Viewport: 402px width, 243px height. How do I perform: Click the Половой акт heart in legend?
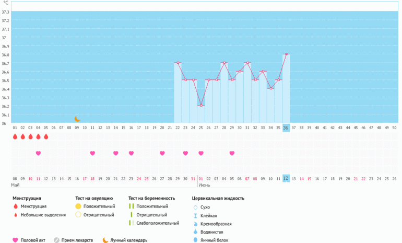pos(15,240)
